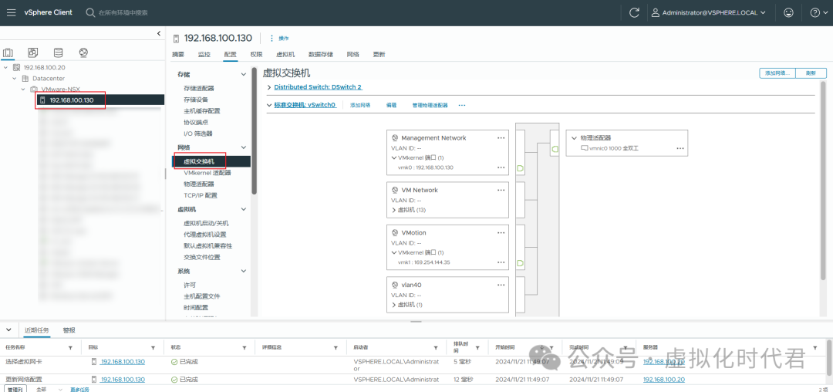Collapse Management Network VMkernel ports list
The image size is (833, 392).
pyautogui.click(x=393, y=157)
